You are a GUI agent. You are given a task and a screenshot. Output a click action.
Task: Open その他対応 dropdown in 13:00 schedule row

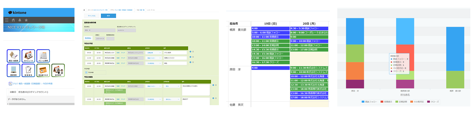click(154, 63)
